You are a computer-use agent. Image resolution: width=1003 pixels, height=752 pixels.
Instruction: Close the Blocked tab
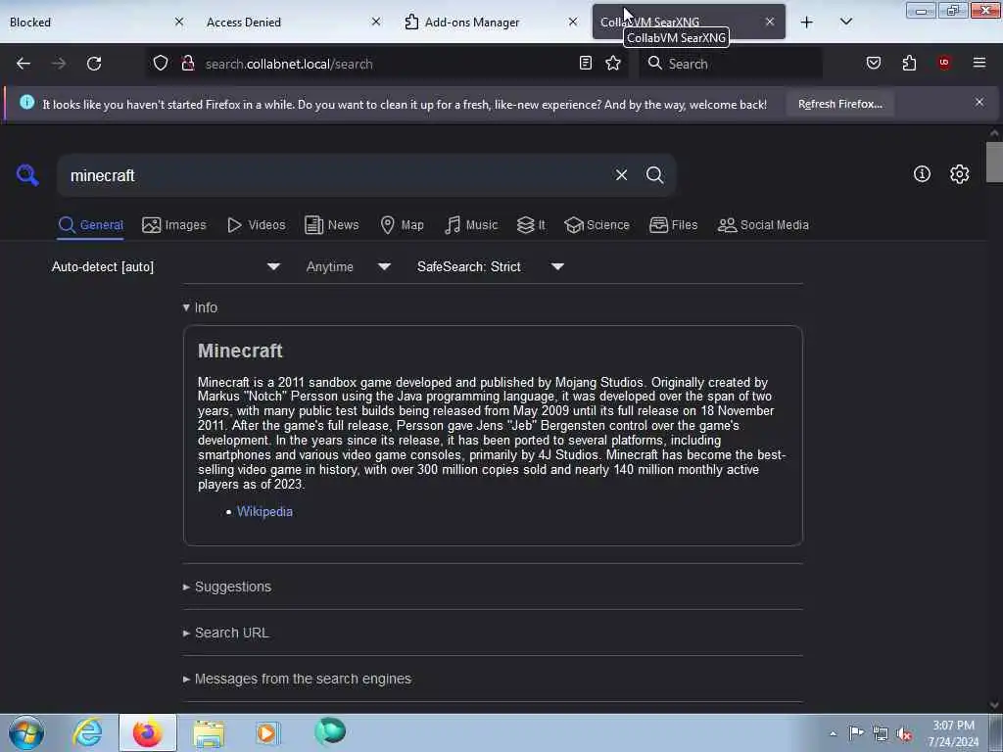179,22
